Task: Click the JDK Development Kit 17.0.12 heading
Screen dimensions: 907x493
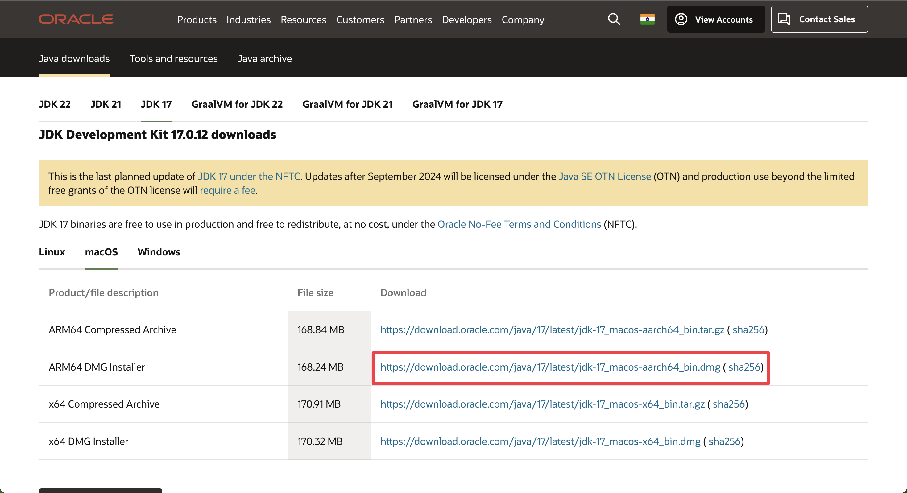Action: coord(157,135)
